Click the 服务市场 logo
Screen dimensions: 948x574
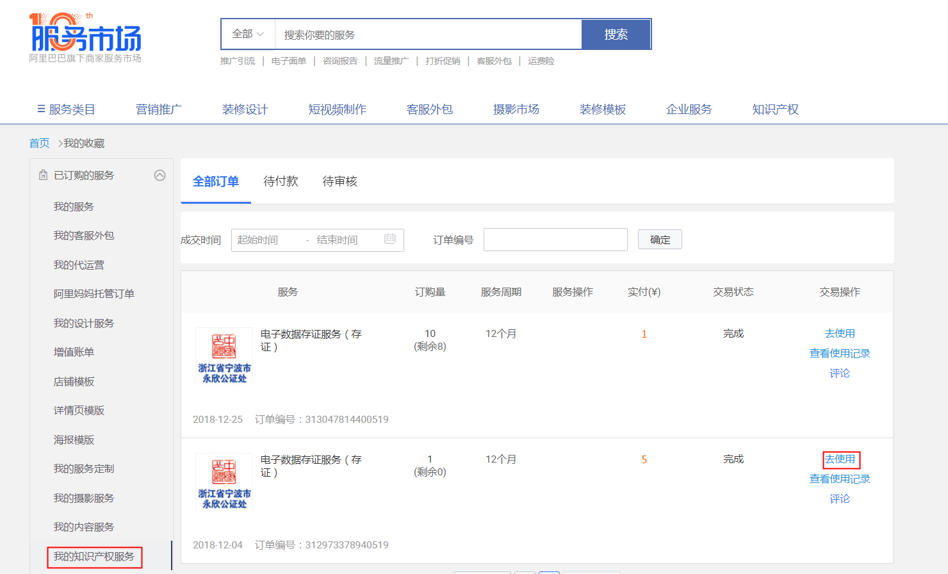click(x=85, y=37)
